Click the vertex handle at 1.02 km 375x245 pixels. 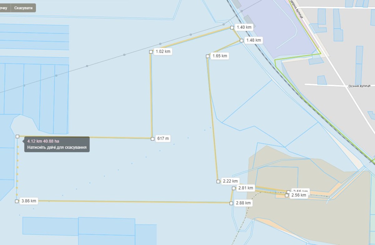tap(151, 52)
